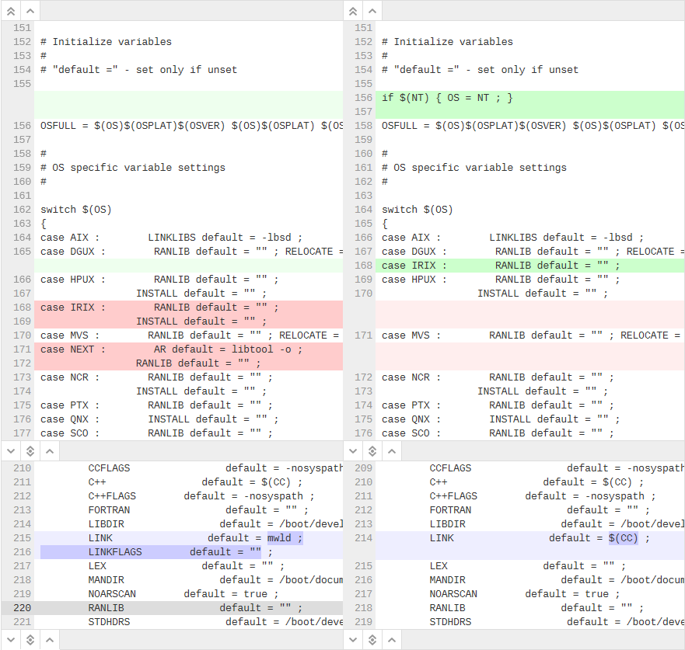Select the highlighted RANLIB line 220 in left pane

click(156, 607)
